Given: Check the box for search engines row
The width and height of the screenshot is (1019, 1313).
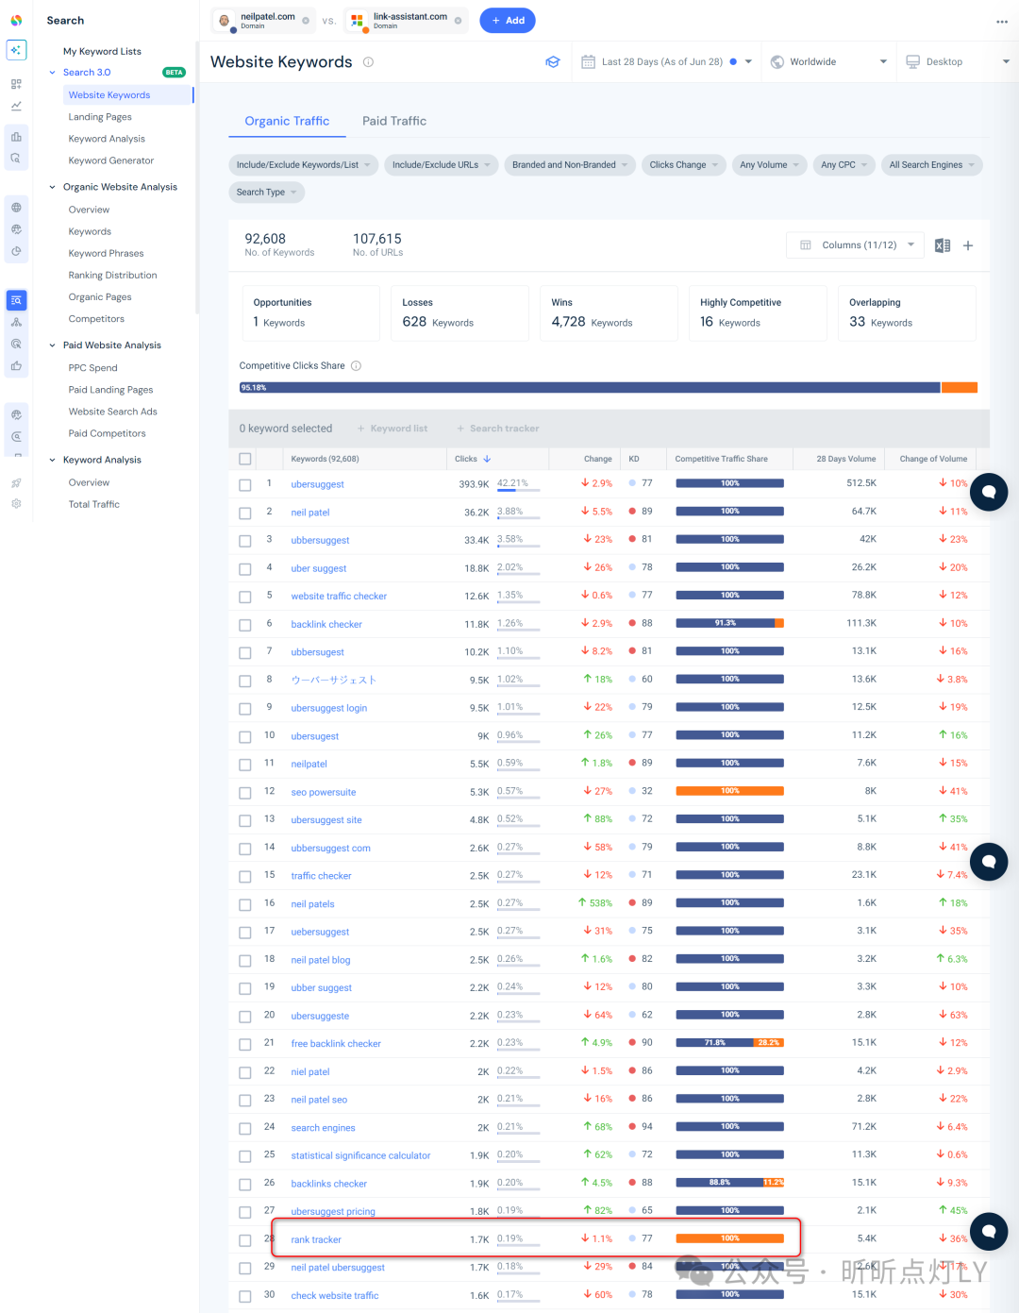Looking at the screenshot, I should [x=245, y=1129].
